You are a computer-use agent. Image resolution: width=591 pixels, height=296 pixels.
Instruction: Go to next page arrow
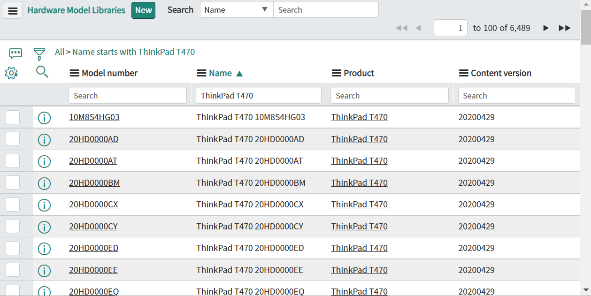tap(546, 28)
